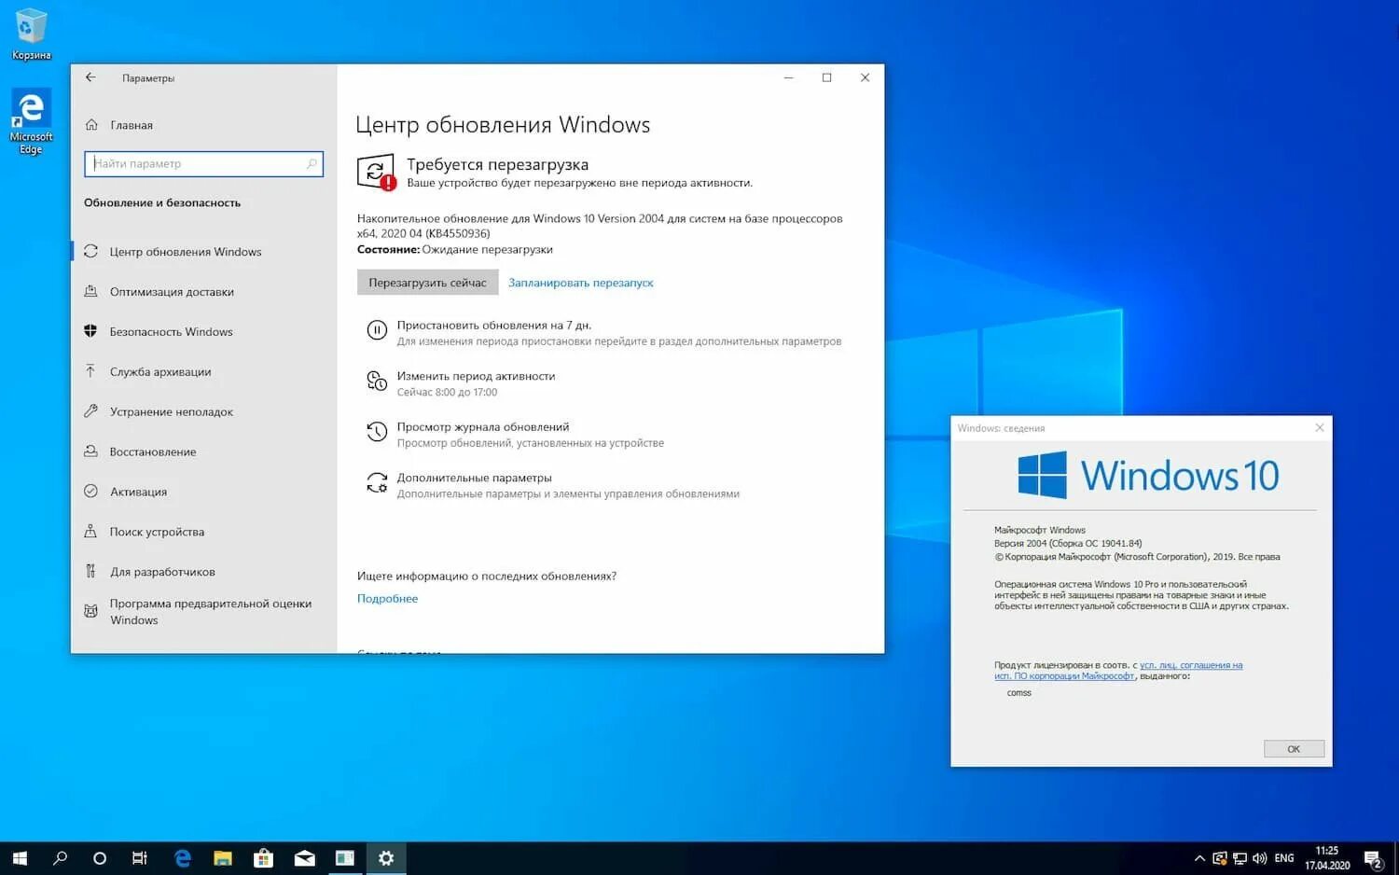Open Cortana circle on taskbar
This screenshot has width=1399, height=875.
pos(100,858)
